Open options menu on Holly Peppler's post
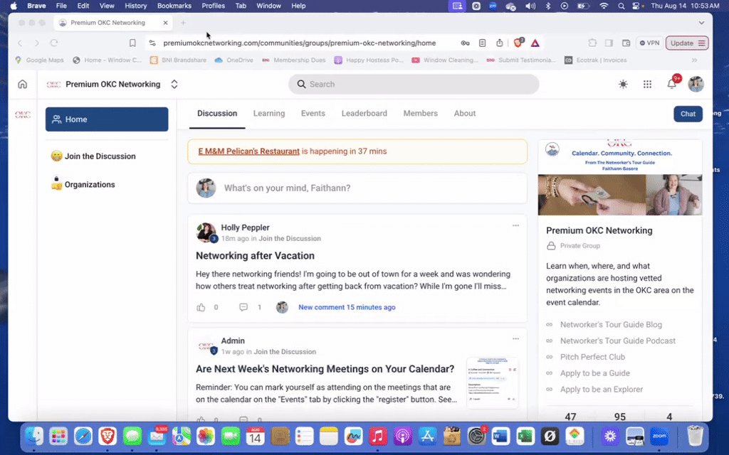The image size is (729, 455). pyautogui.click(x=515, y=225)
